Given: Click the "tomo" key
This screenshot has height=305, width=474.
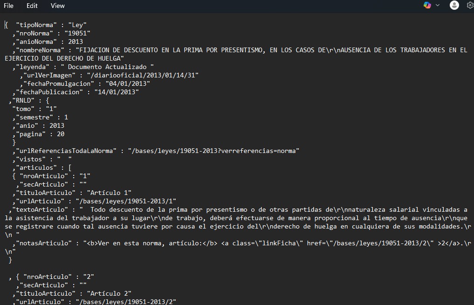Looking at the screenshot, I should [23, 109].
